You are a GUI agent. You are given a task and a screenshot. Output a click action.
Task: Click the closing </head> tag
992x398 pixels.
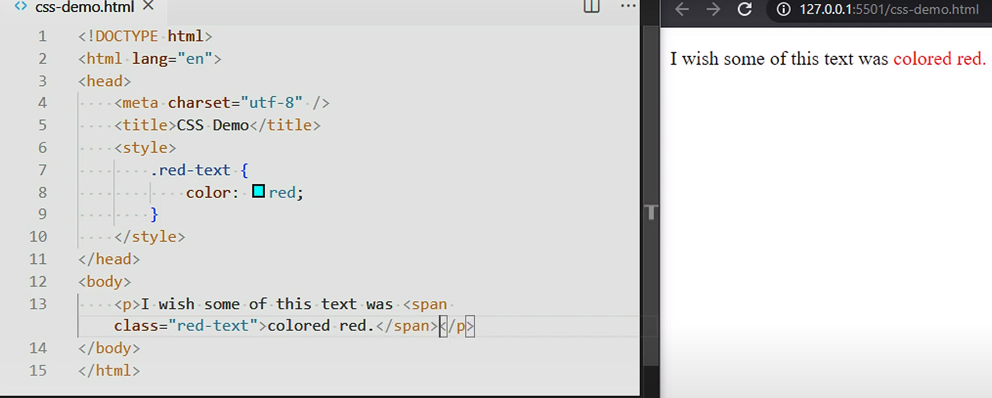pyautogui.click(x=109, y=259)
